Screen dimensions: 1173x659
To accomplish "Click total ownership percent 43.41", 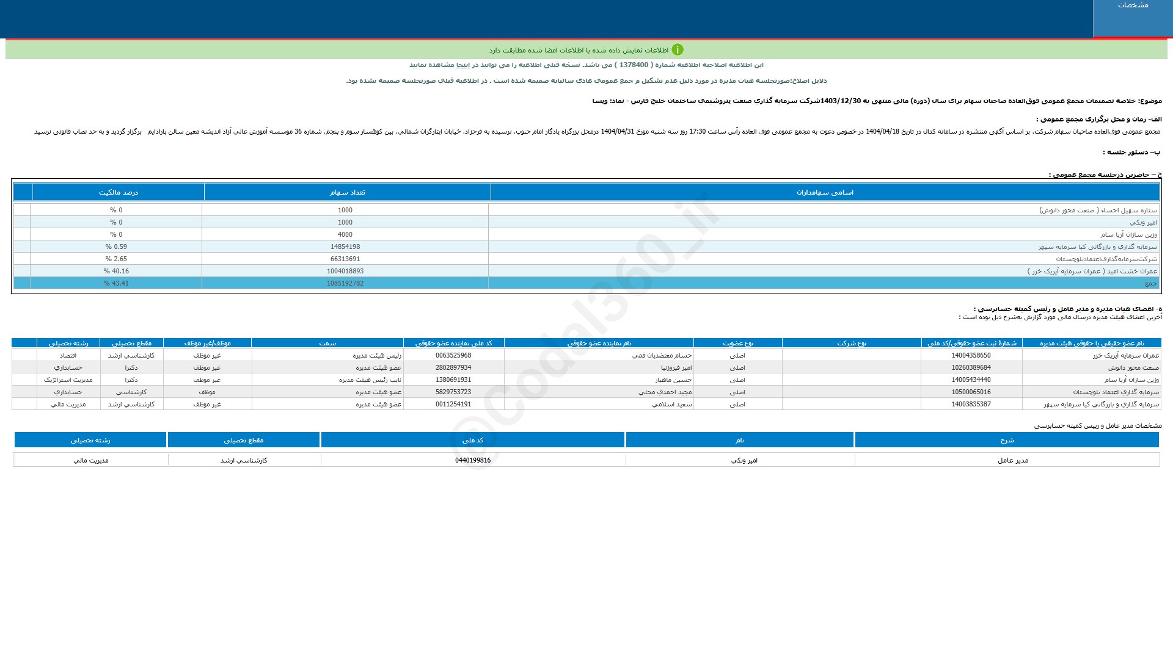I will coord(116,283).
